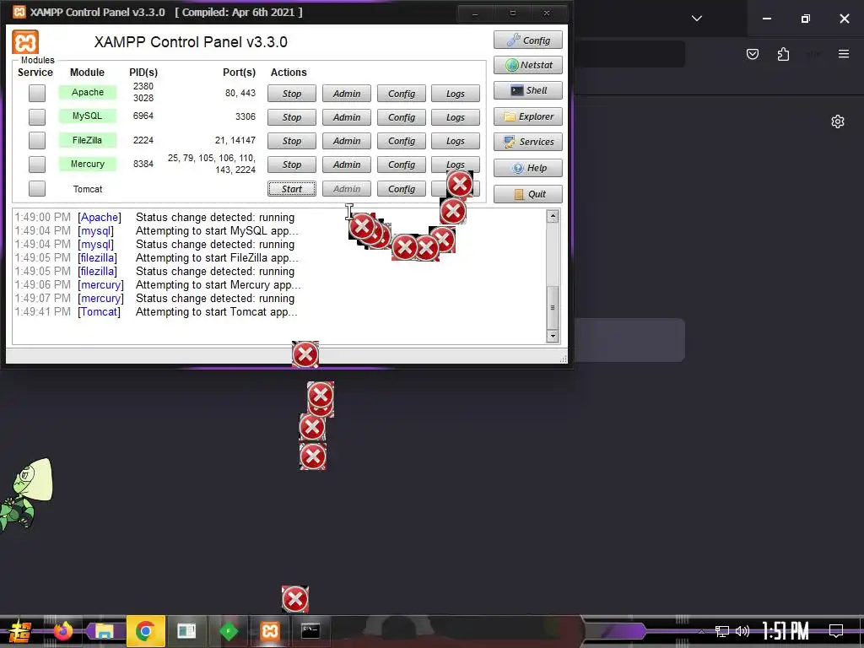Open the MySQL Logs menu

455,117
